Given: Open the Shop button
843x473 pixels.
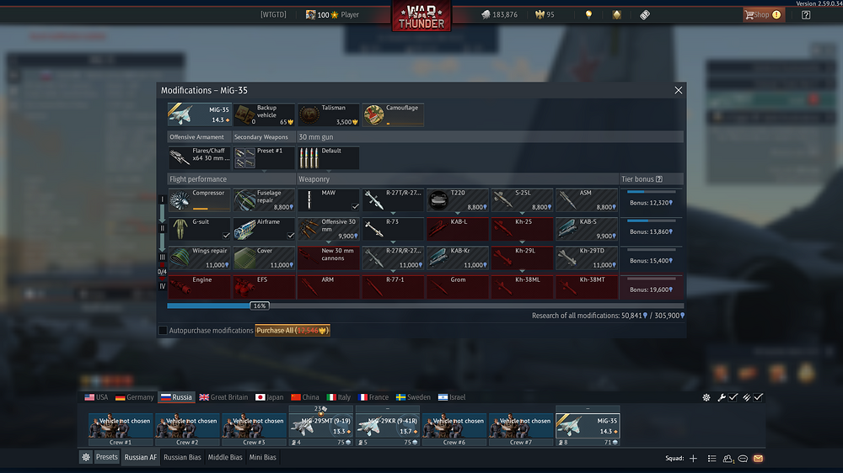Looking at the screenshot, I should coord(764,15).
